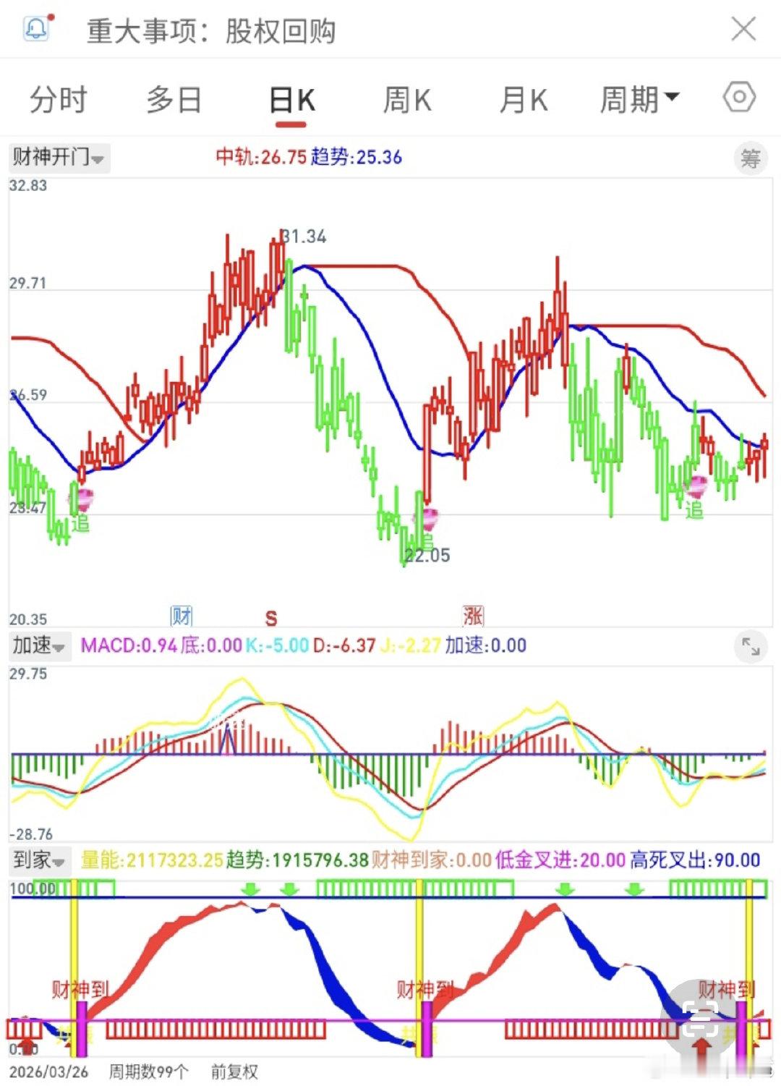The width and height of the screenshot is (781, 1086).
Task: Expand the 周期 period dropdown
Action: click(x=639, y=99)
